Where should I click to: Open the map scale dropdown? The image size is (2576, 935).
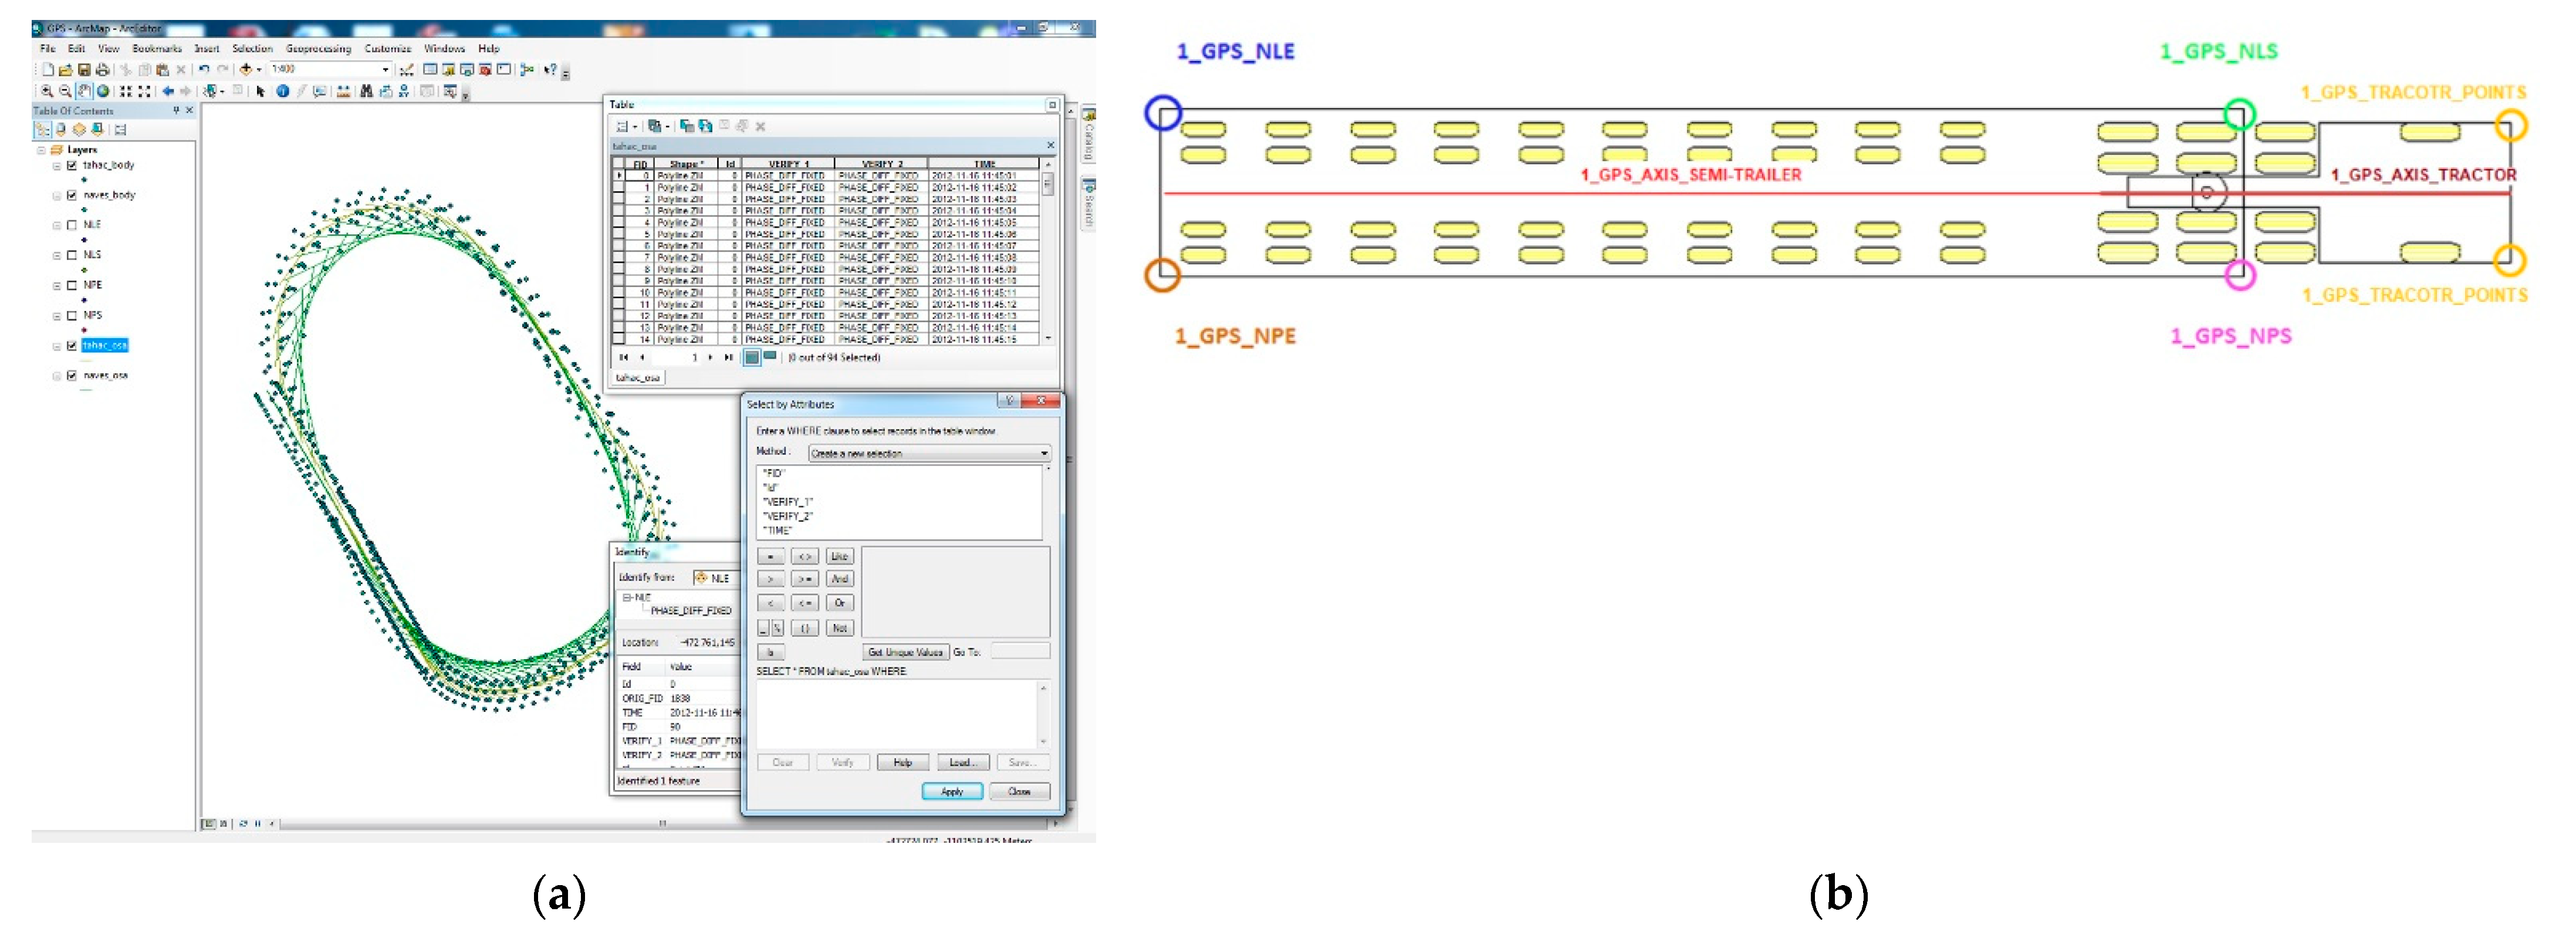(x=385, y=69)
